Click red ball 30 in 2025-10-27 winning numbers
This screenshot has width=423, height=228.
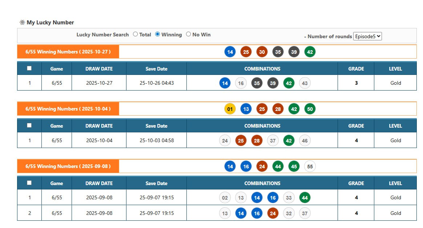point(262,52)
